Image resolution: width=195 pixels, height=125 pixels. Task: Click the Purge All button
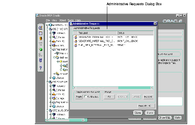(109, 97)
